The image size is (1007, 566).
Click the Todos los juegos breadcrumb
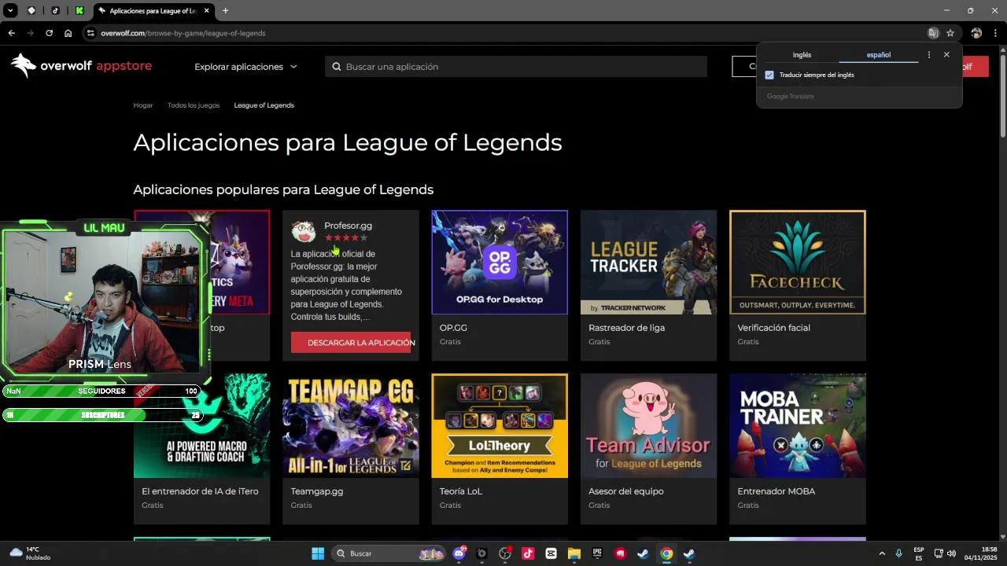[x=194, y=105]
